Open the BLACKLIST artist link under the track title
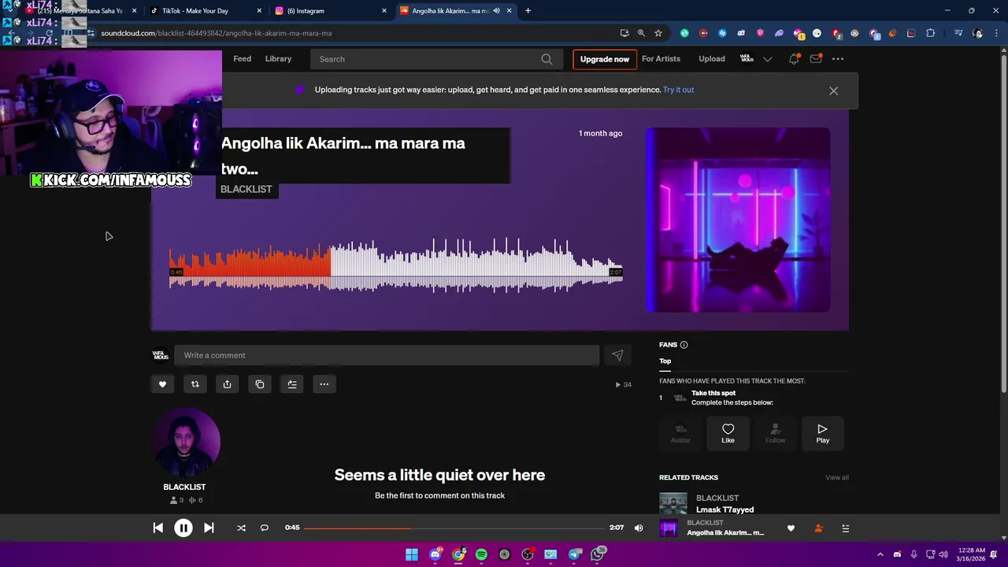1008x567 pixels. 246,189
